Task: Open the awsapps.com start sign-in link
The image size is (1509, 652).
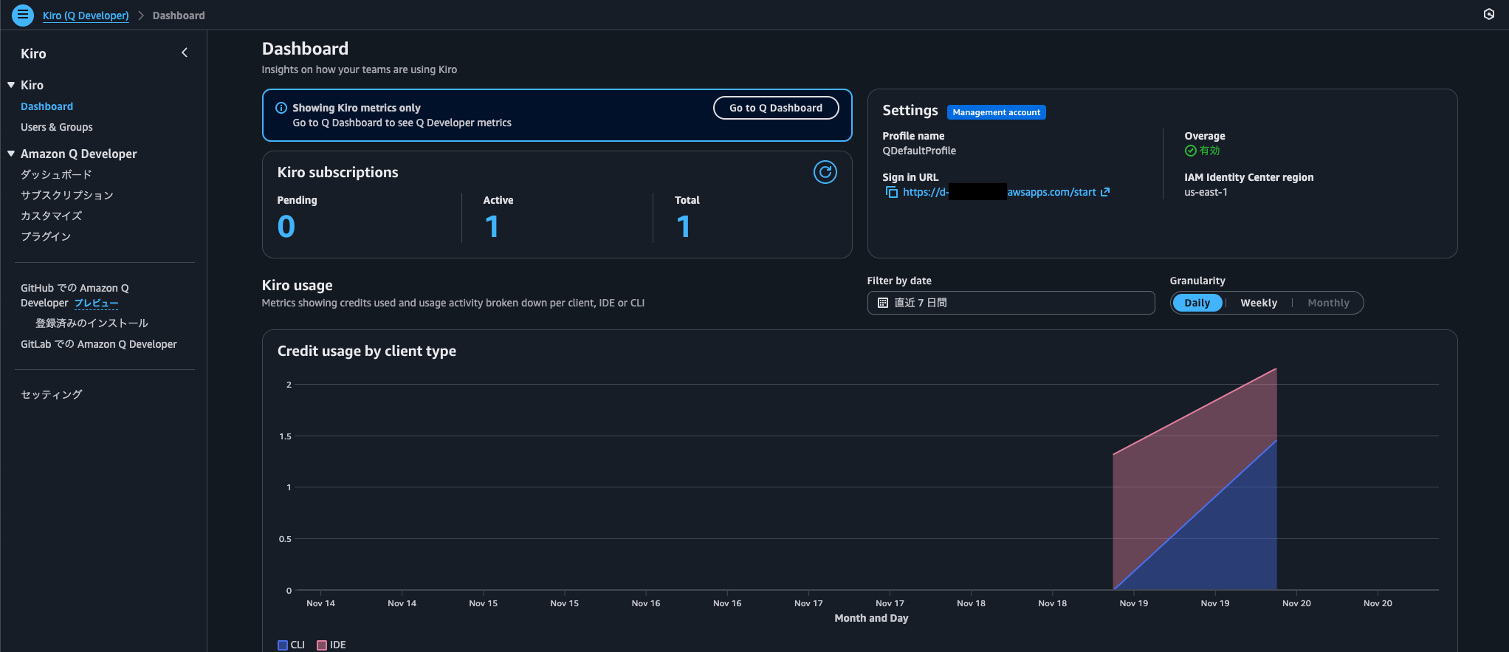Action: click(1051, 192)
